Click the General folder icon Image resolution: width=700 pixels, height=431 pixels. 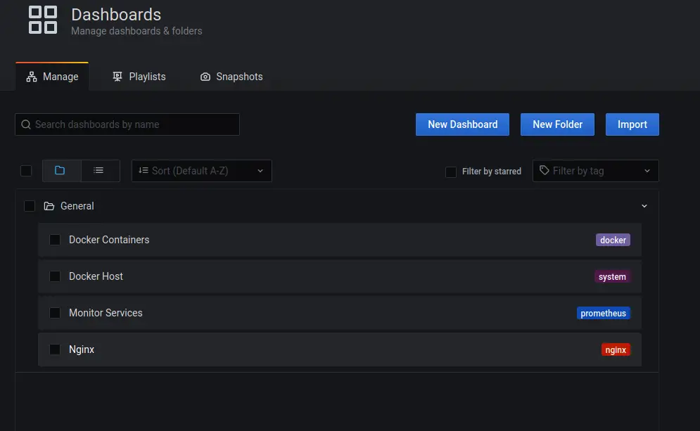tap(49, 206)
